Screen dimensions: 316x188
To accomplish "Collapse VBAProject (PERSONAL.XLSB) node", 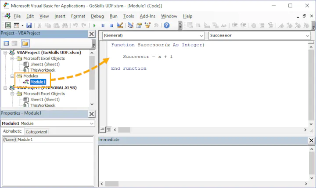I will (x=5, y=88).
